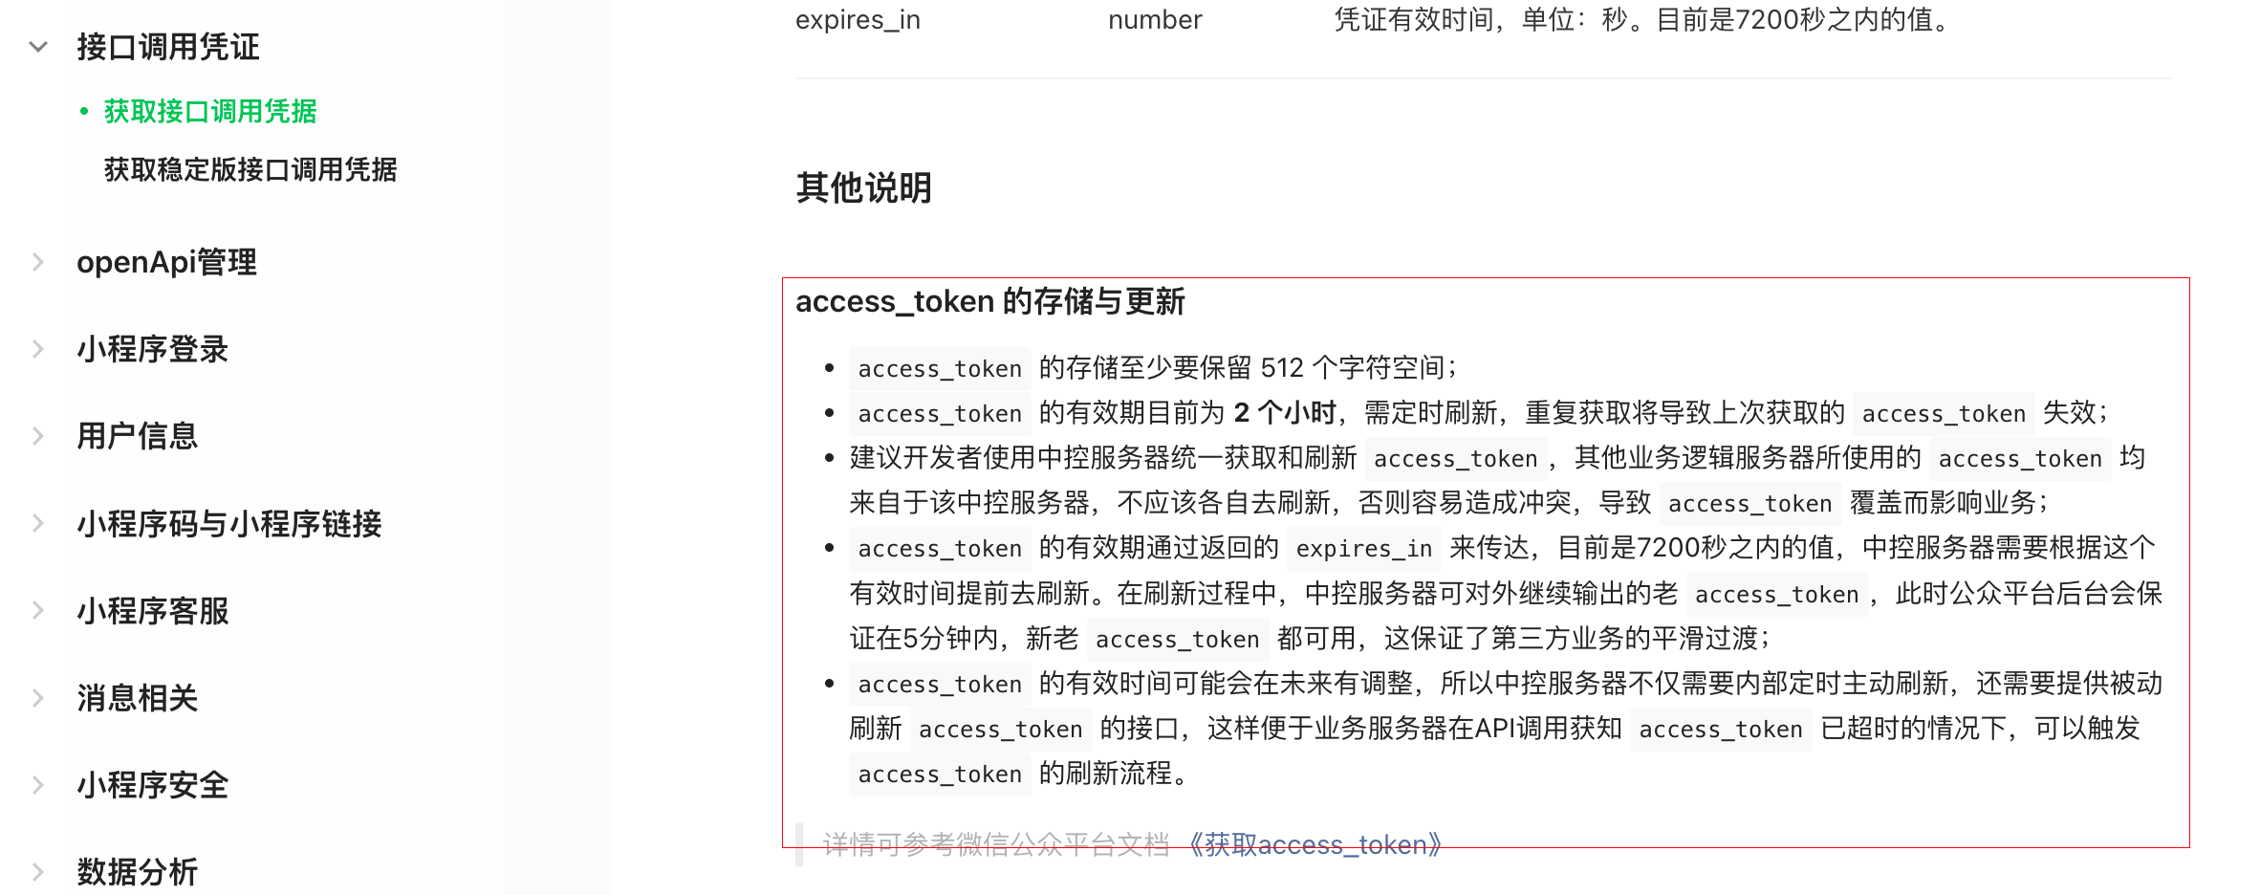Image resolution: width=2260 pixels, height=895 pixels.
Task: Open 获取稳定版接口调用凭据 page
Action: click(x=250, y=170)
